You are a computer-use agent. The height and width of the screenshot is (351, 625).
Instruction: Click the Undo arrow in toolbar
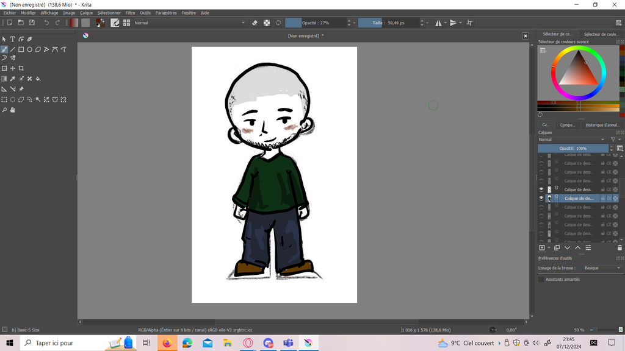point(46,23)
